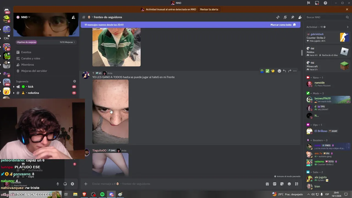React with the saluting yellow emoji

273,71
